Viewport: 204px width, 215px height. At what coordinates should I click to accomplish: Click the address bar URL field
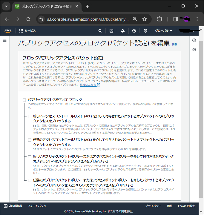pyautogui.click(x=88, y=19)
